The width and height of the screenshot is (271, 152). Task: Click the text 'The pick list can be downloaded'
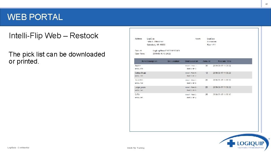click(57, 54)
